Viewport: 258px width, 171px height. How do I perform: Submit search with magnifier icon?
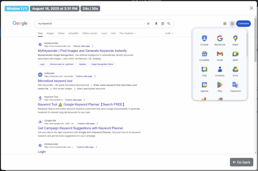coord(169,23)
